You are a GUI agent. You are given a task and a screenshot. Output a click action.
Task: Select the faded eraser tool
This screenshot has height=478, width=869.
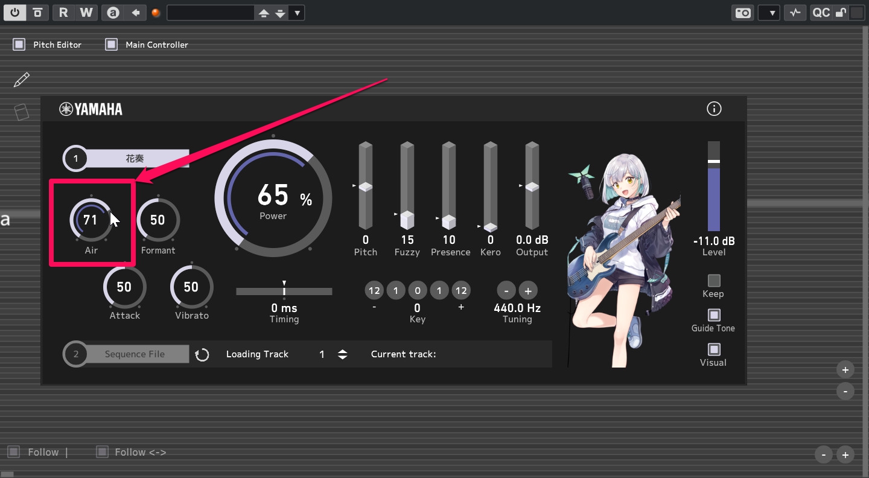point(21,112)
